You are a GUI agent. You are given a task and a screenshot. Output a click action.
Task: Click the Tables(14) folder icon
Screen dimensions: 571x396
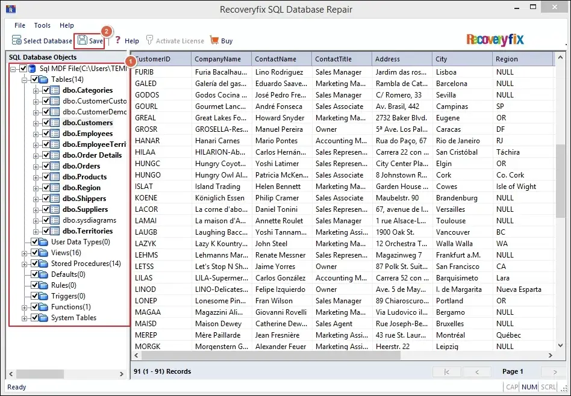[x=44, y=79]
